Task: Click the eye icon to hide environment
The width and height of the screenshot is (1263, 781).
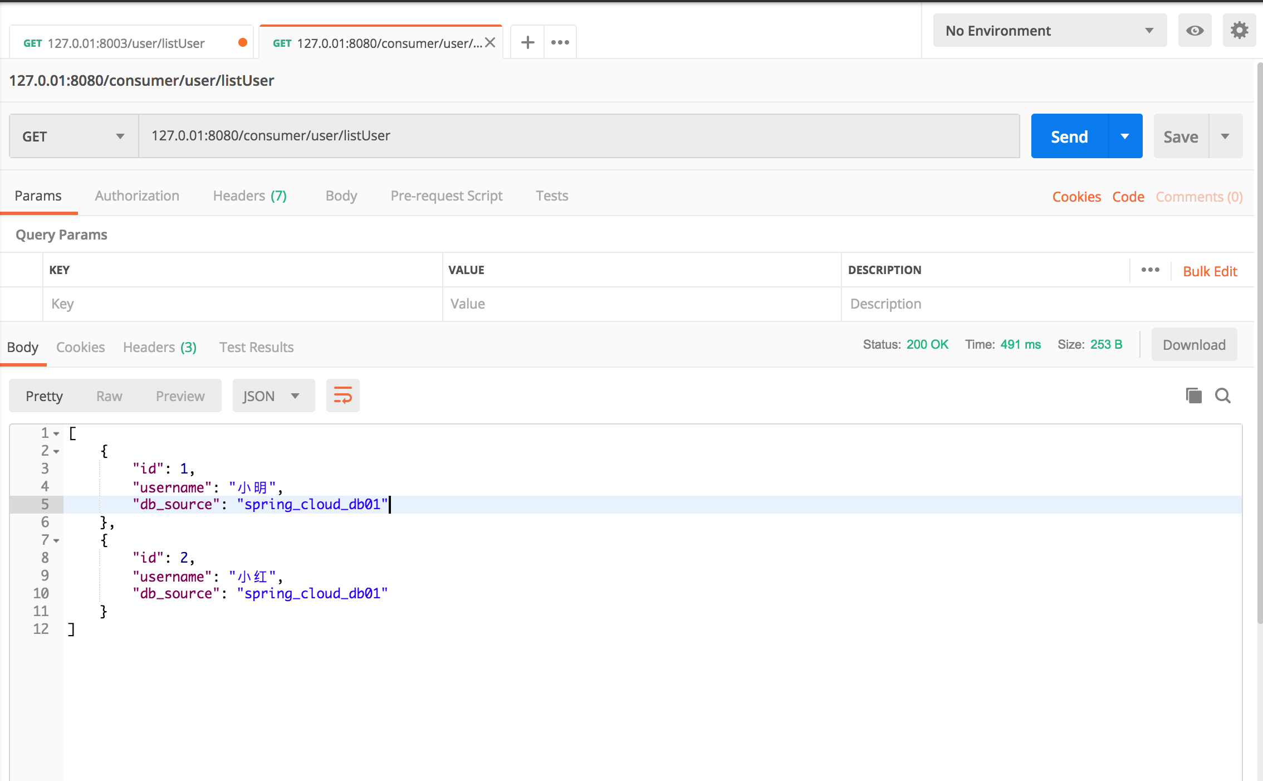Action: tap(1195, 31)
